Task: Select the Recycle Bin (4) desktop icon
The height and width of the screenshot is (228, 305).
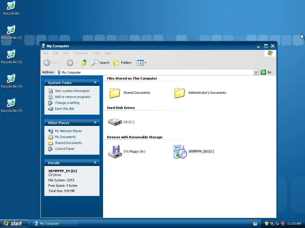Action: pyautogui.click(x=11, y=81)
